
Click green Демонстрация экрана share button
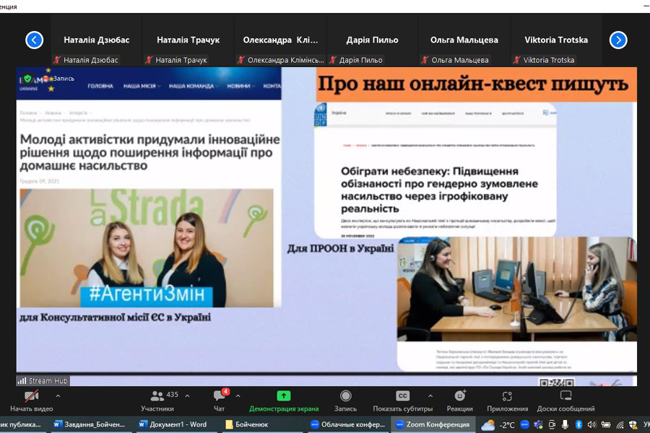tap(284, 401)
